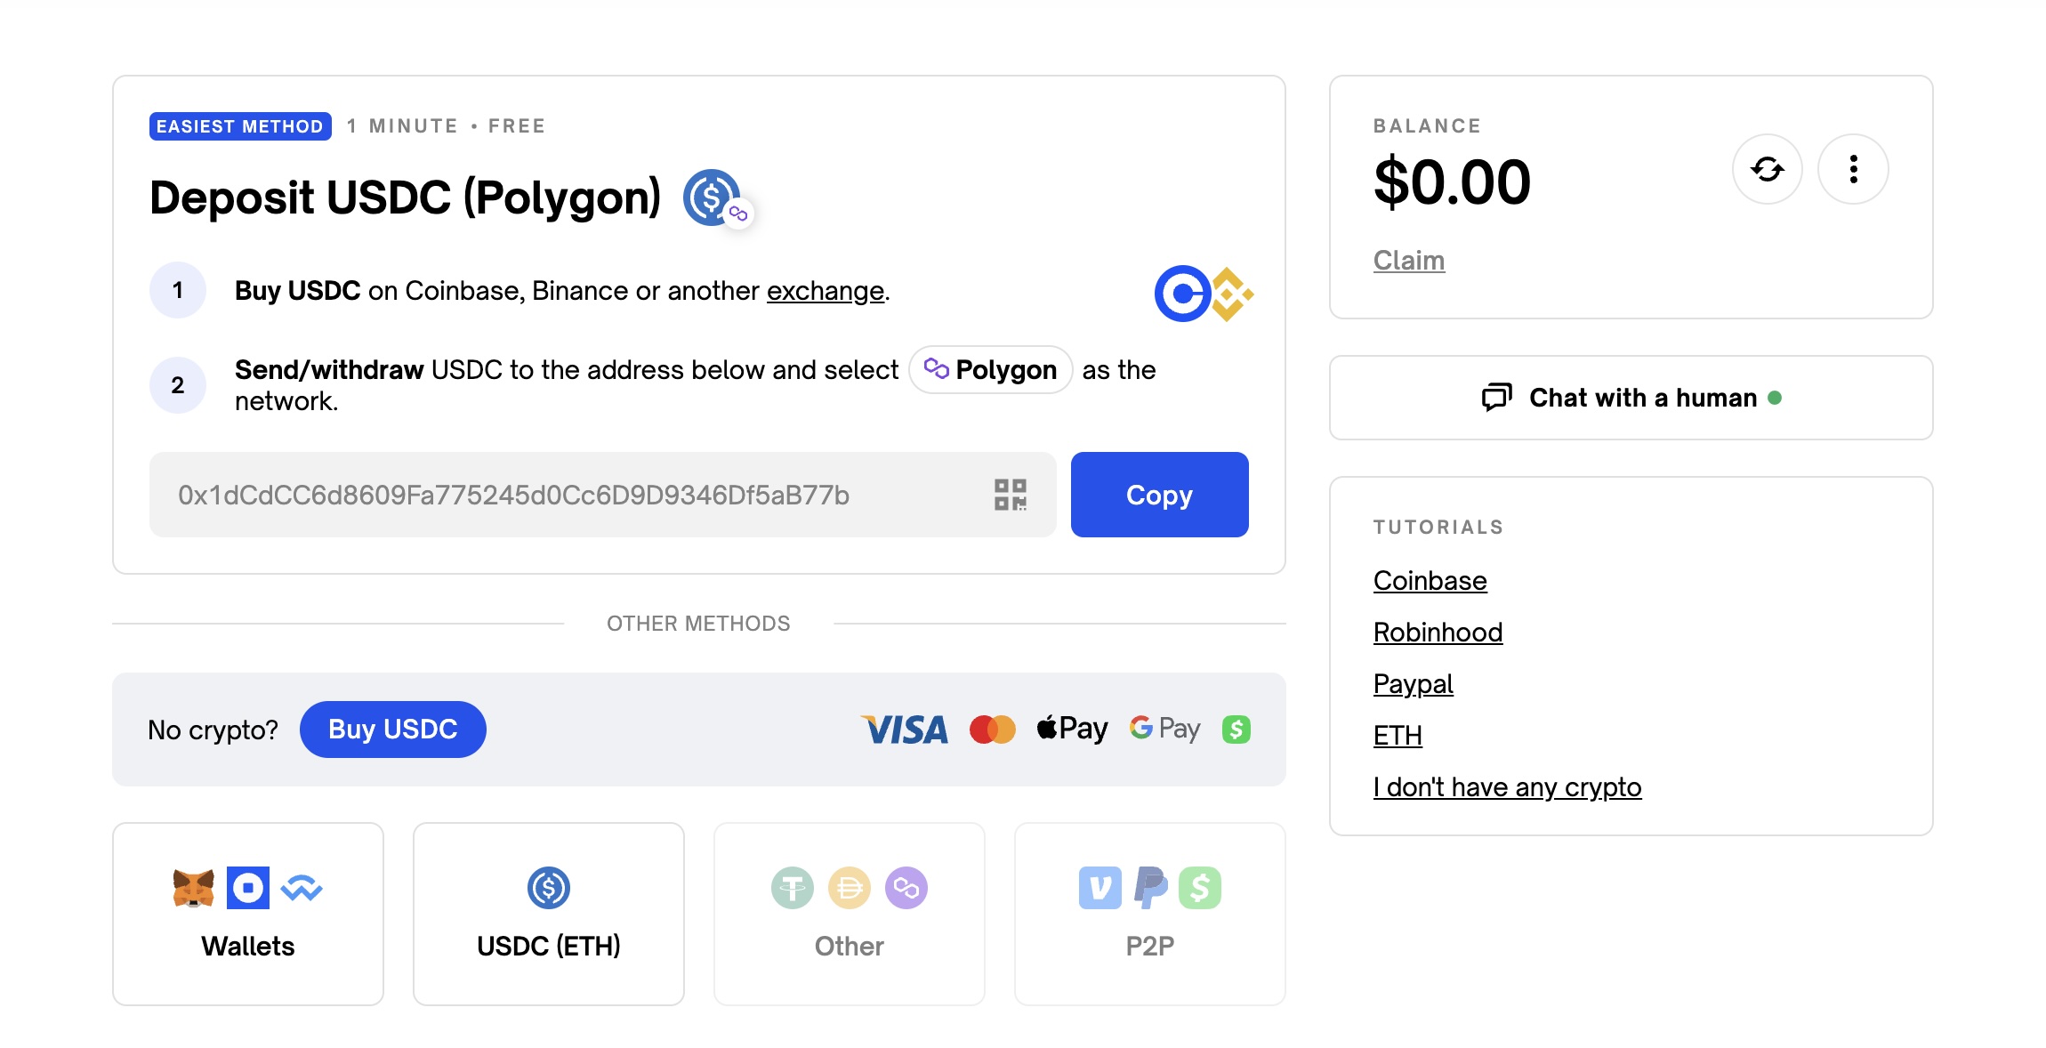Click the Binance logo icon

[1232, 294]
